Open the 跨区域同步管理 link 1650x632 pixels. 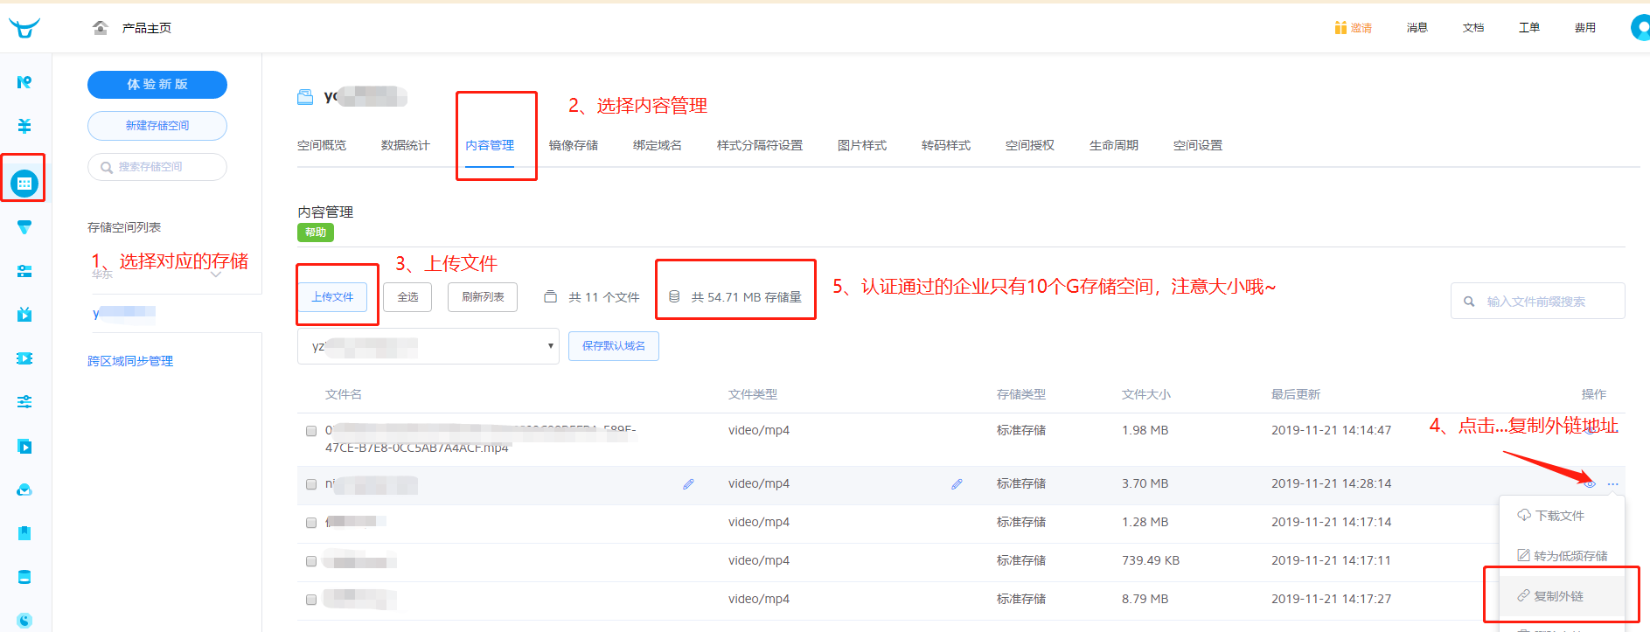(x=130, y=361)
